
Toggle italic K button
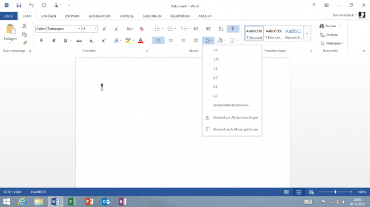(x=54, y=40)
